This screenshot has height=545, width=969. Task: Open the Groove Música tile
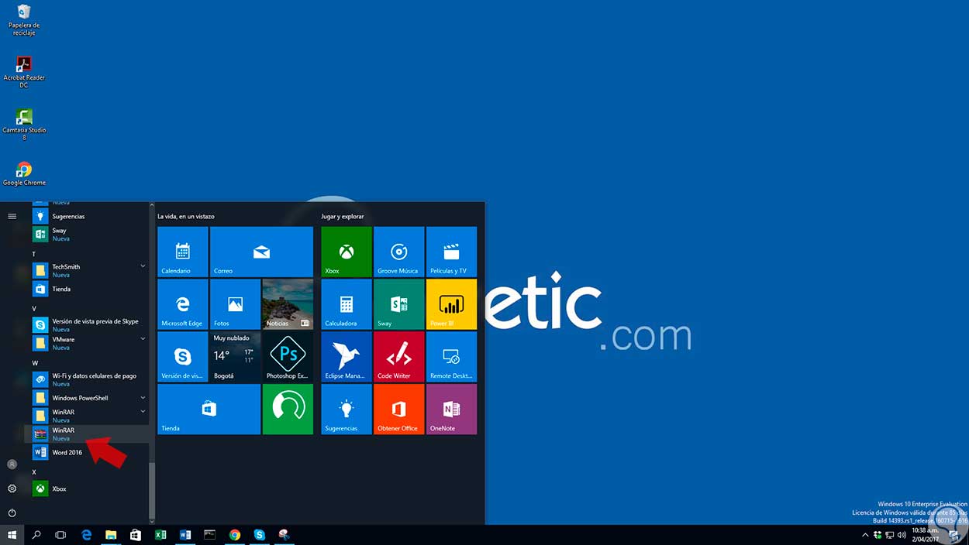tap(399, 252)
